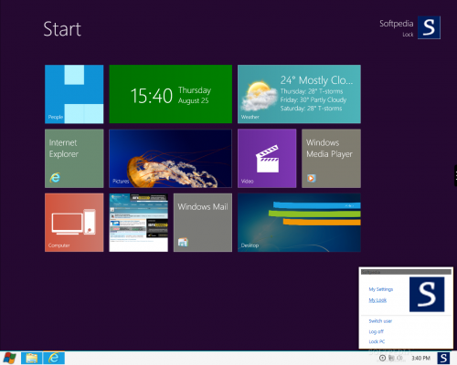Click the Start heading text
Viewport: 457px width, 365px height.
[x=62, y=29]
